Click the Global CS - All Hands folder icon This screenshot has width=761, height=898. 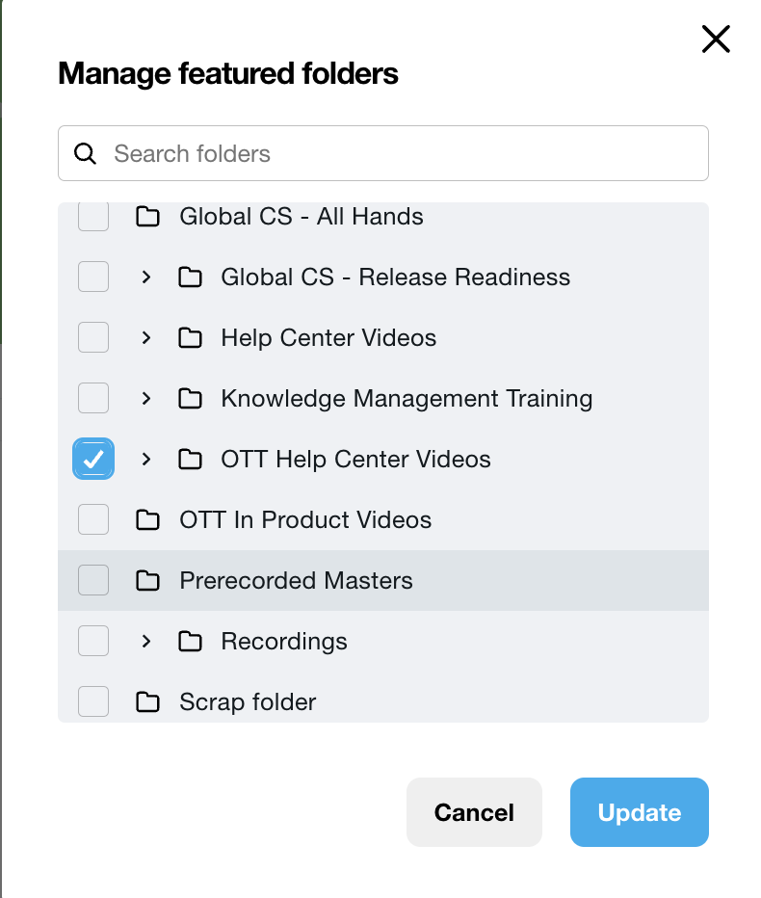pyautogui.click(x=147, y=217)
